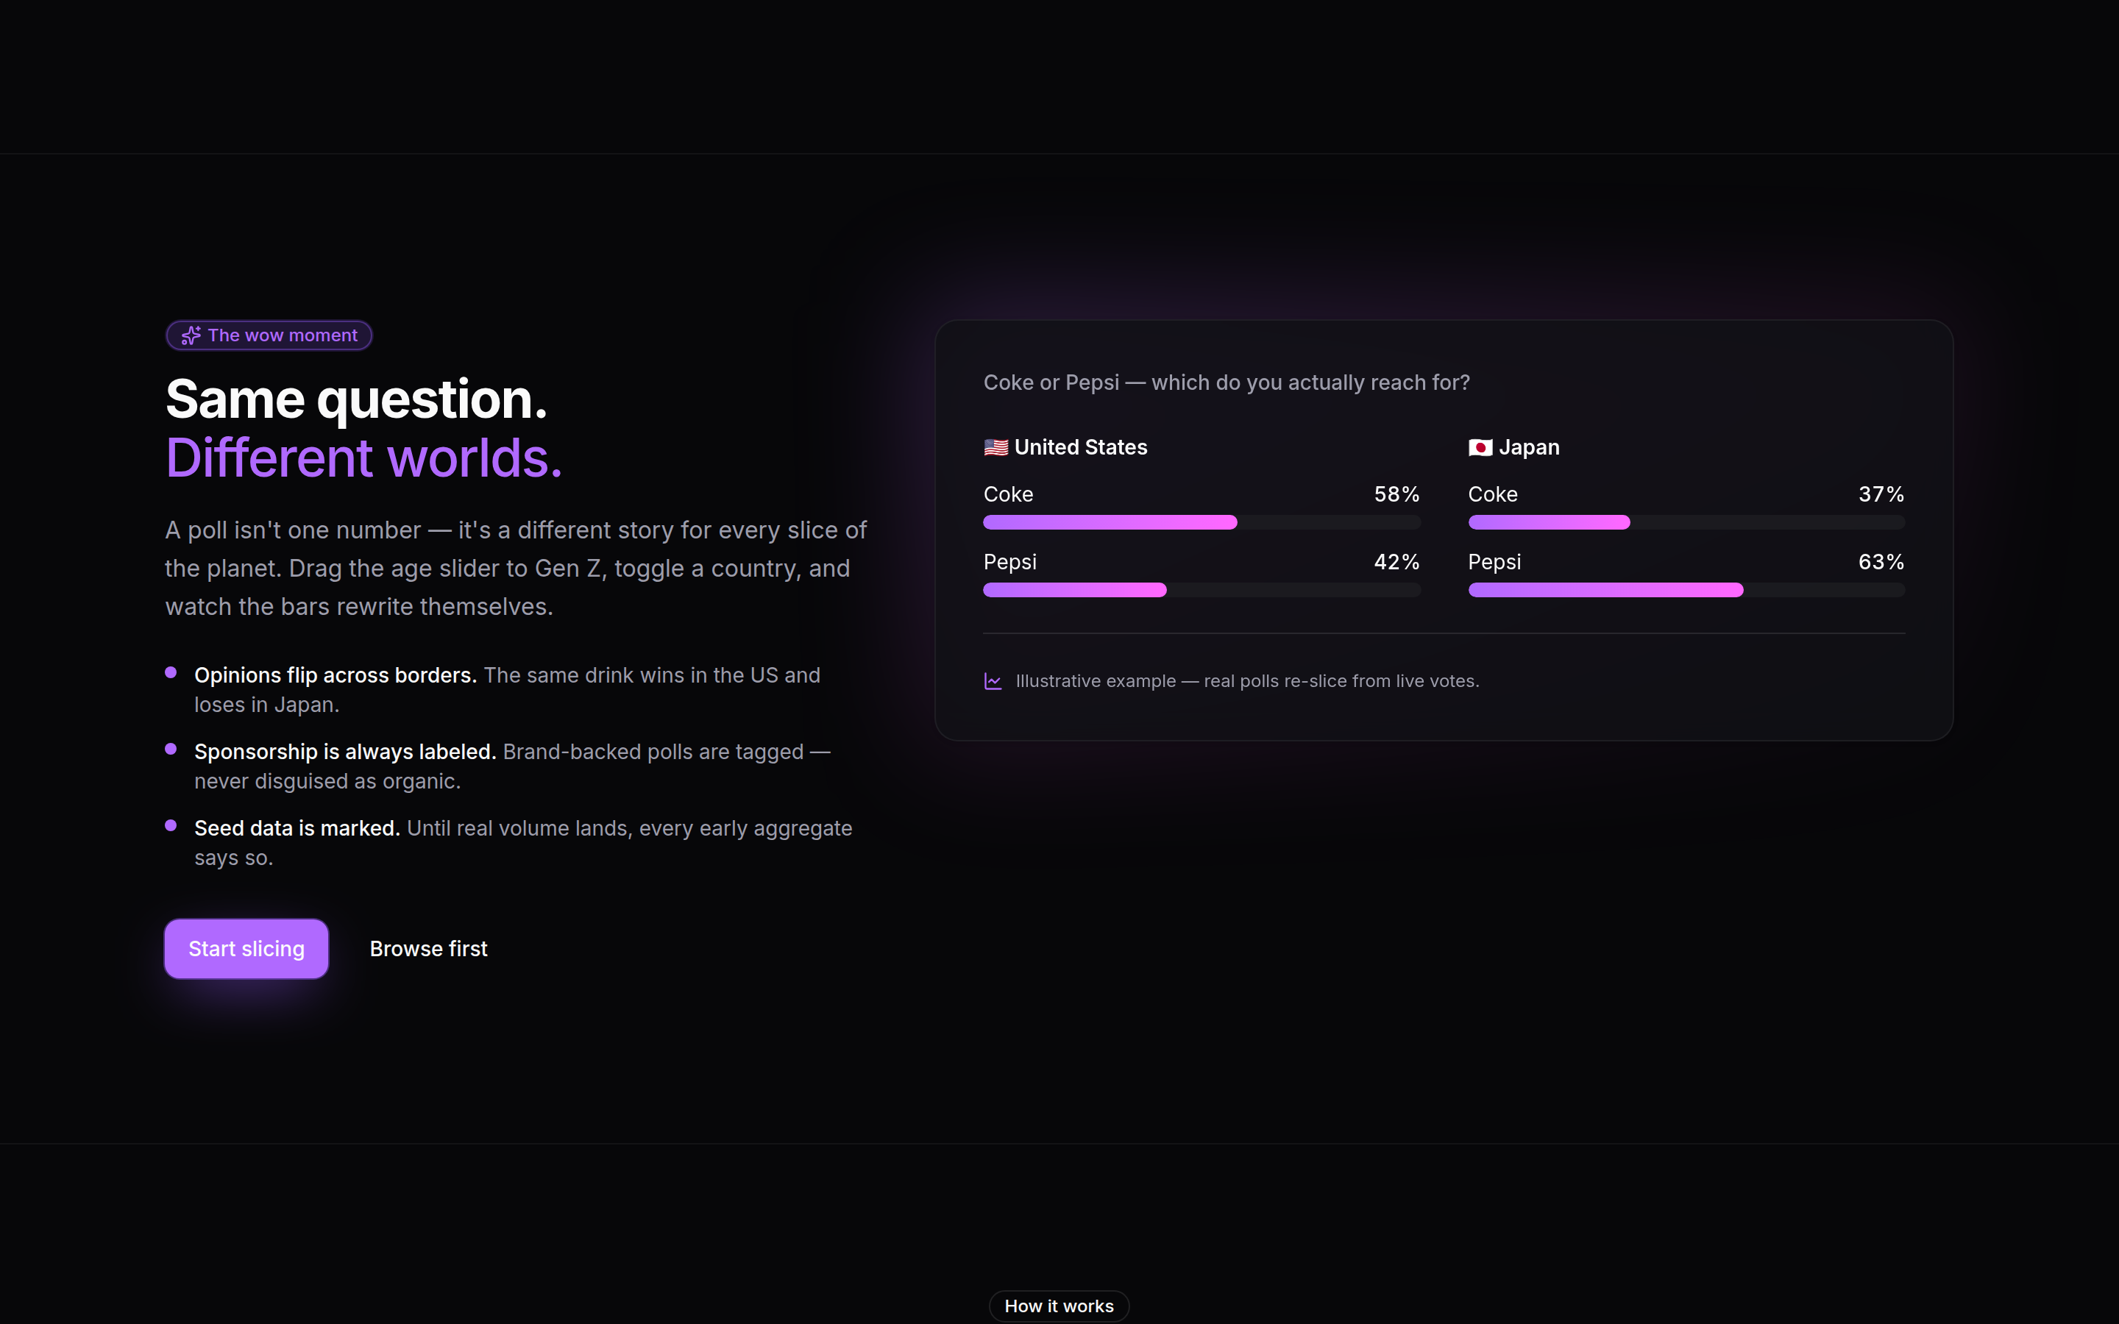Screen dimensions: 2119x1324
Task: Click 'Opinions flip across borders.' bullet text
Action: click(x=336, y=675)
